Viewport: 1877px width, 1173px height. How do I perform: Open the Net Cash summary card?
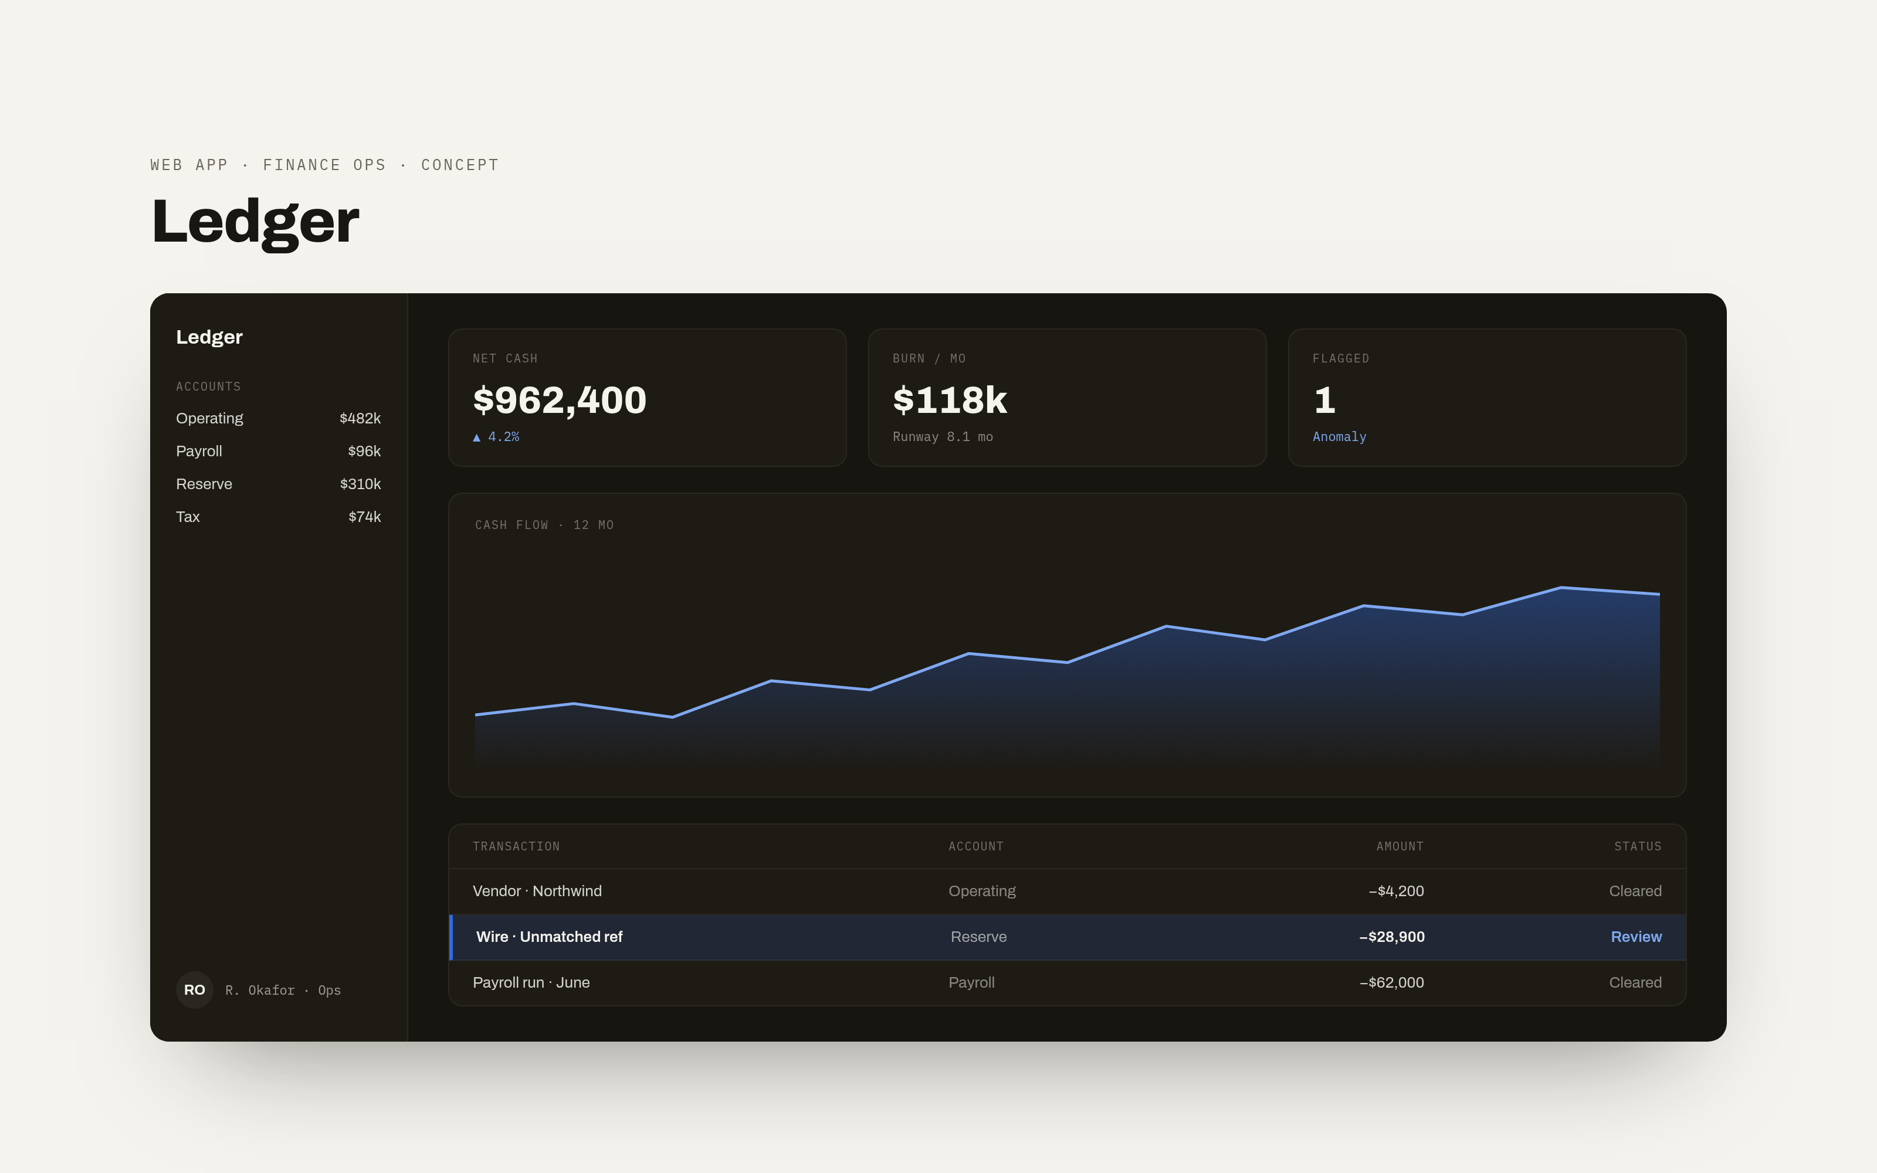click(647, 397)
